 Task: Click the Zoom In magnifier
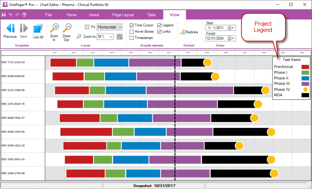tap(54, 28)
